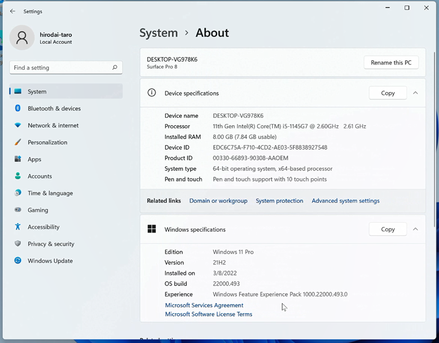Click the Accounts person icon
The width and height of the screenshot is (439, 343).
[x=17, y=176]
